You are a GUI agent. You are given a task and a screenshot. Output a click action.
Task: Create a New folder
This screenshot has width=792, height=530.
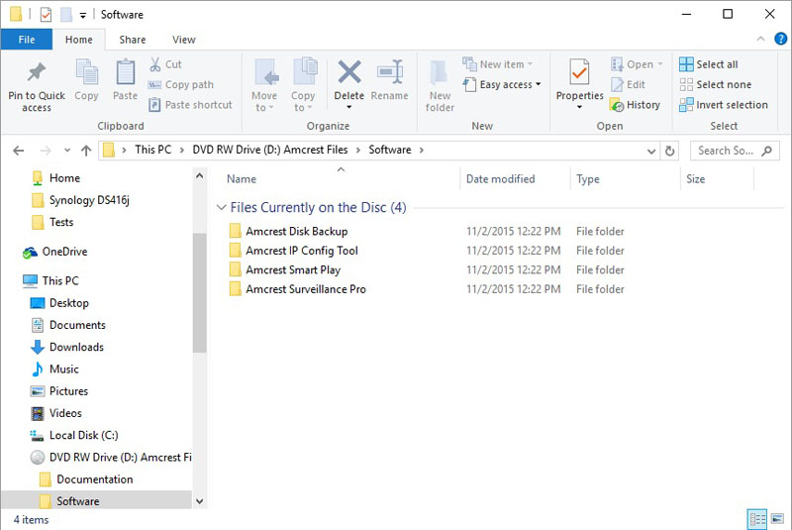pyautogui.click(x=440, y=86)
